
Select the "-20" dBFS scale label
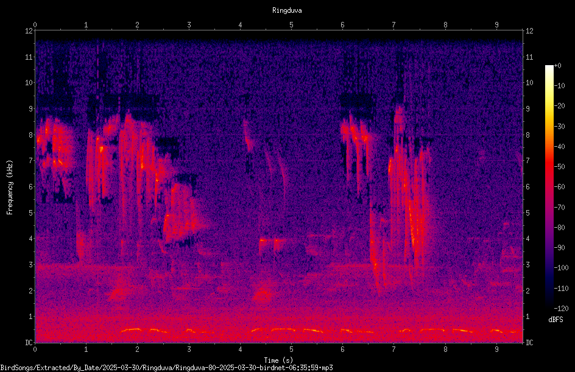pyautogui.click(x=559, y=106)
